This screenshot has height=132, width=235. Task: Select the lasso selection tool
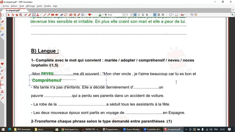66,15
